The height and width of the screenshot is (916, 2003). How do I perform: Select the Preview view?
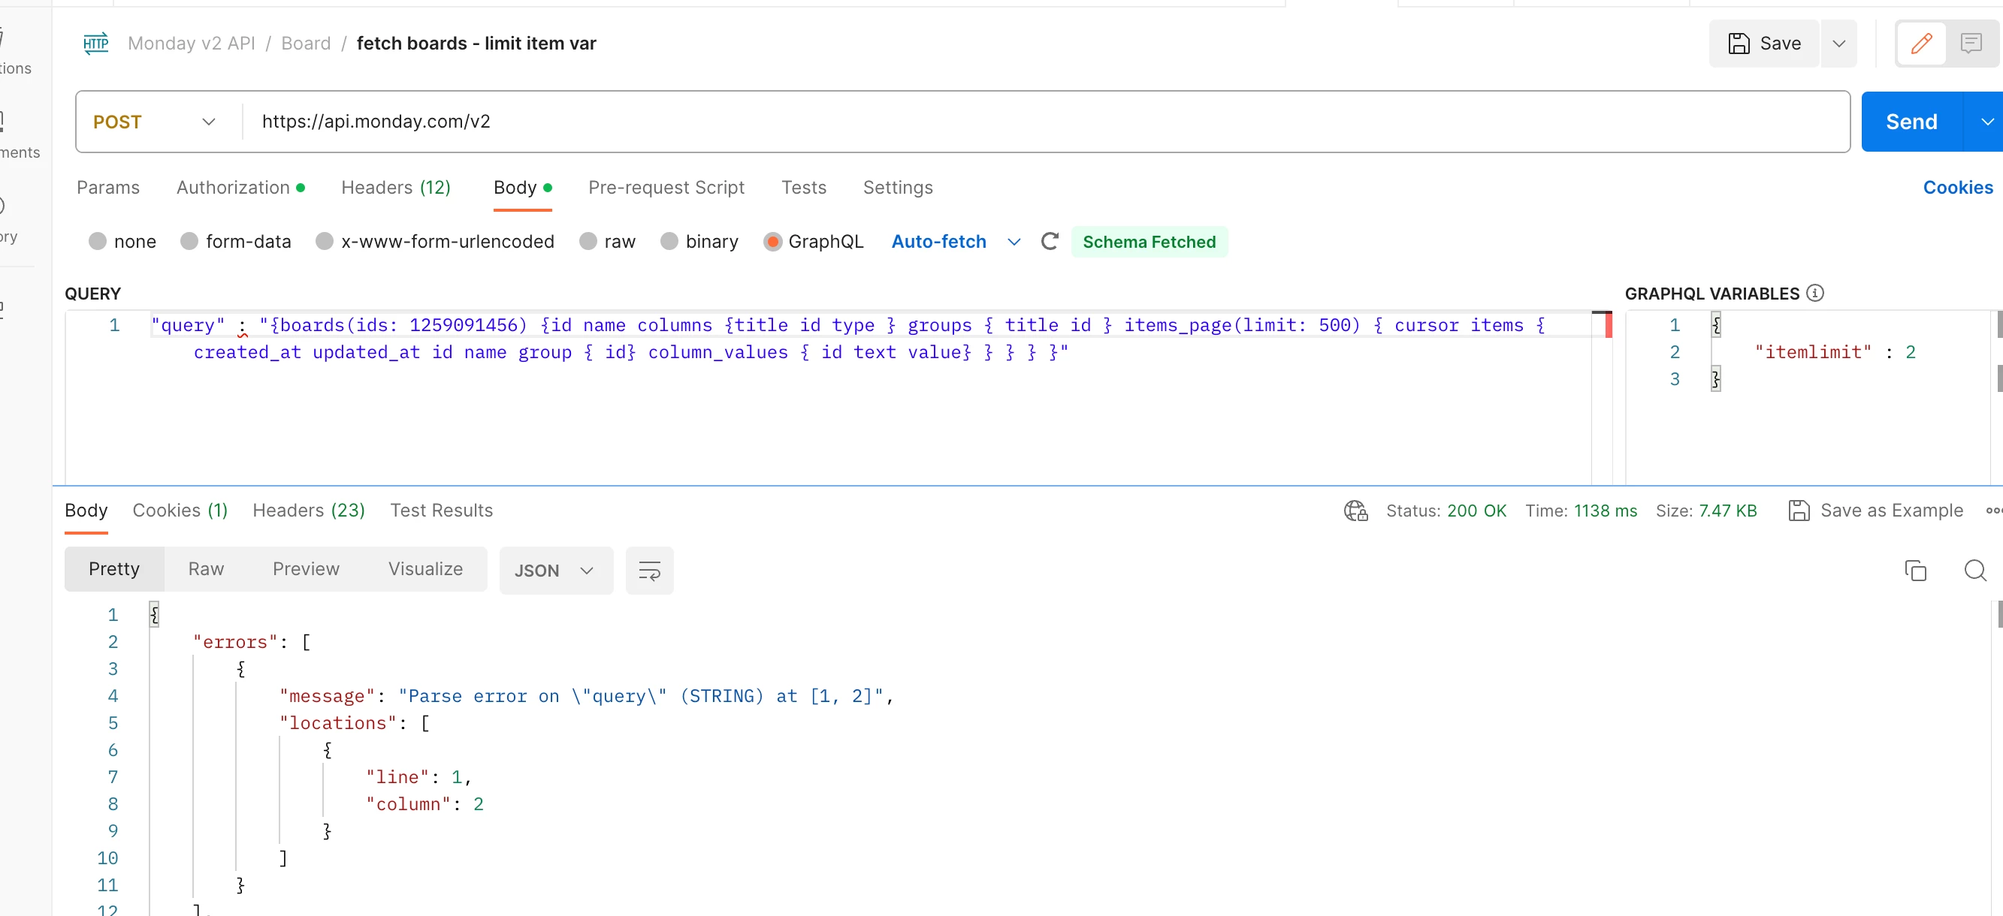pos(306,569)
